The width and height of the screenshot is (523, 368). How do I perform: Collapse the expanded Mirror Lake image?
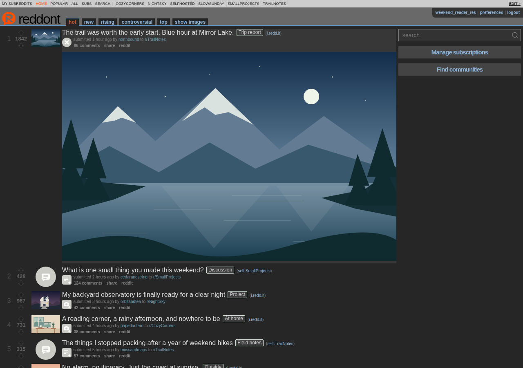point(67,42)
